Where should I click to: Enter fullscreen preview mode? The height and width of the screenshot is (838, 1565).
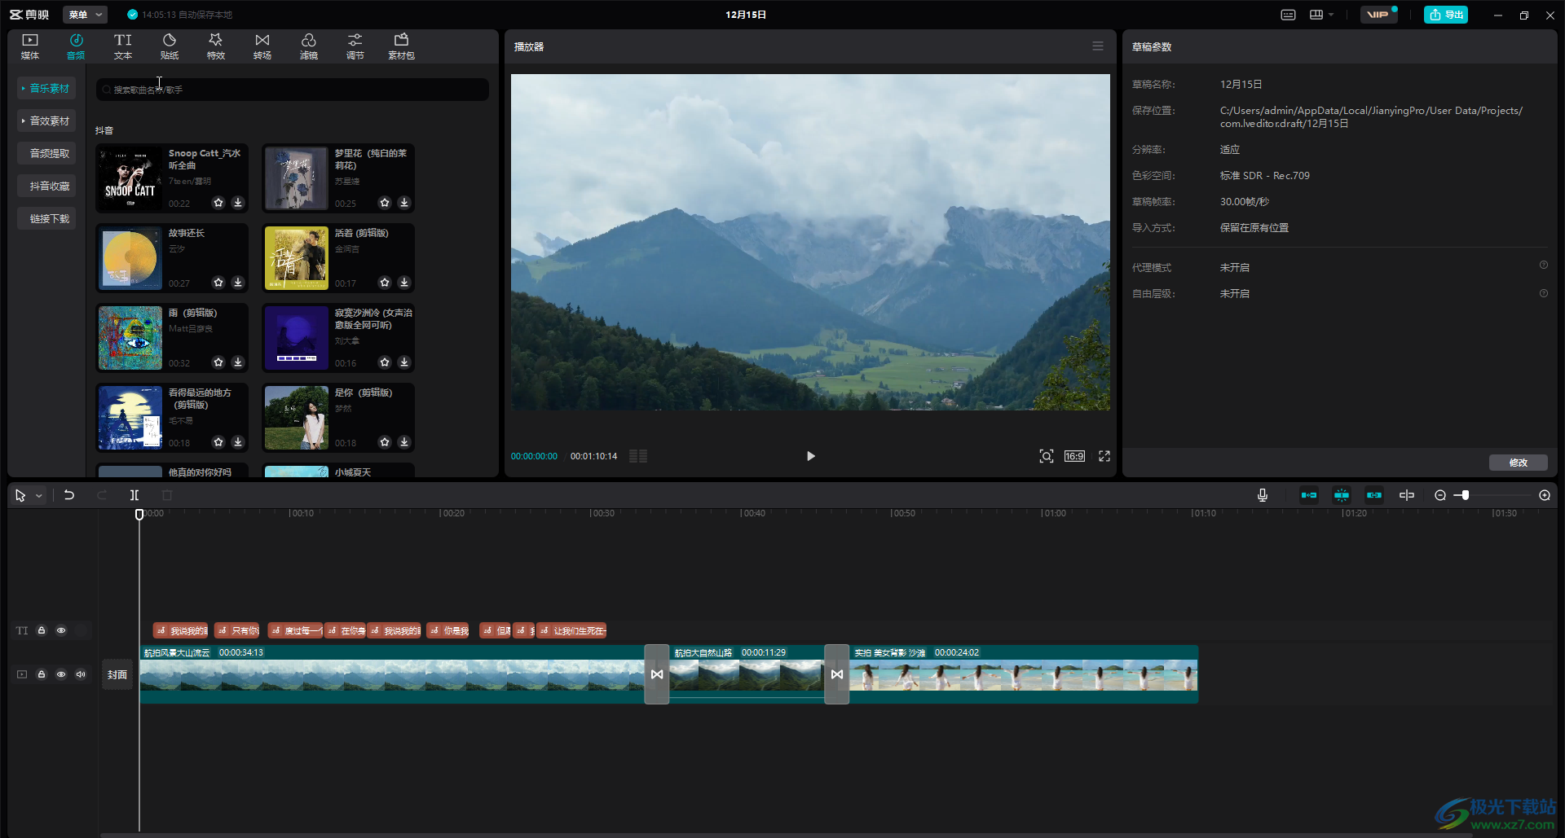tap(1104, 456)
